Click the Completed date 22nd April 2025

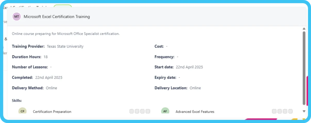click(49, 77)
